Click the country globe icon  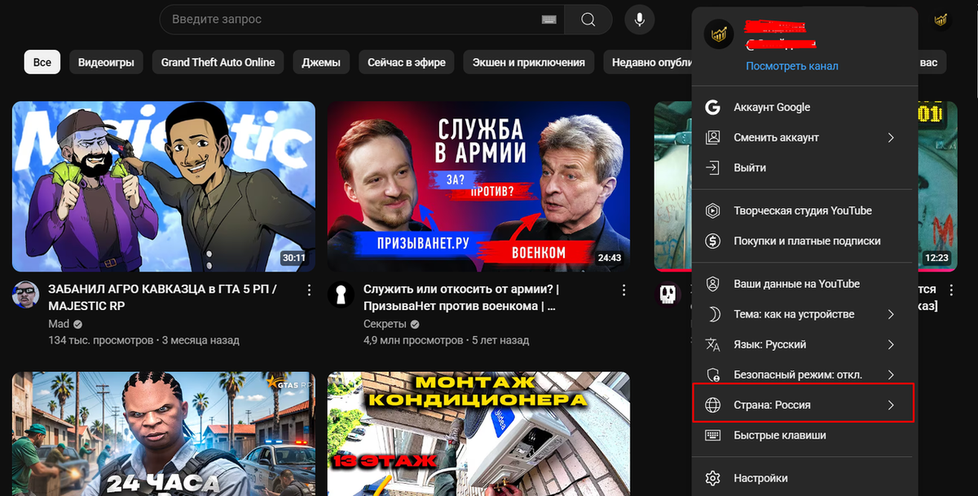713,405
